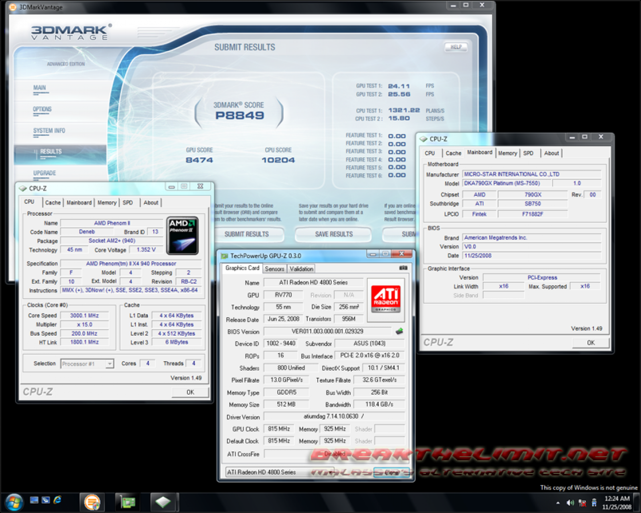Click OK in the CPU-Z motherboard window

[x=591, y=343]
